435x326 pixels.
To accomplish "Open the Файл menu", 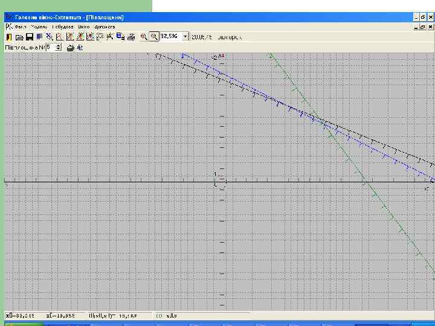I will [21, 27].
